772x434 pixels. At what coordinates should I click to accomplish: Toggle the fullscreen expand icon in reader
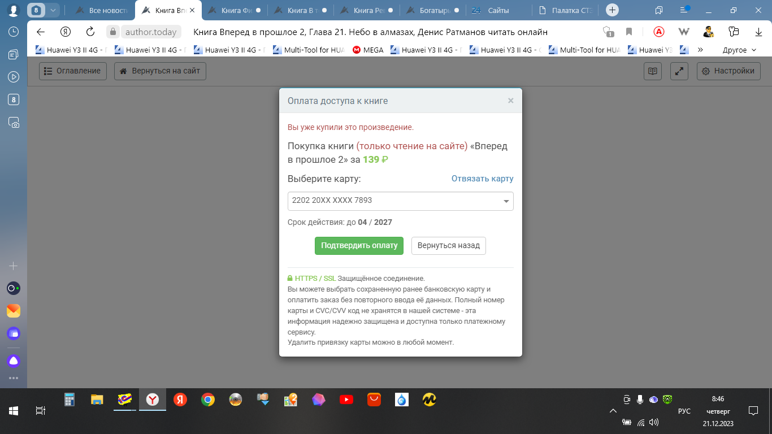click(x=679, y=71)
